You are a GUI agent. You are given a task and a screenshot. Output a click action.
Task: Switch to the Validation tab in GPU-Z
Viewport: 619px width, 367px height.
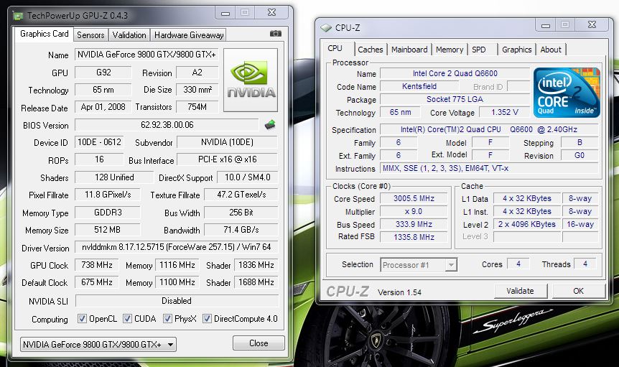[x=129, y=35]
